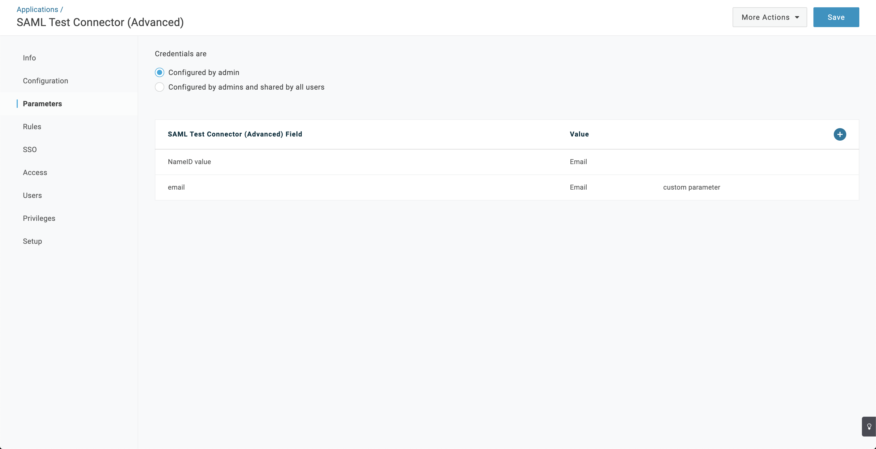Navigate to the Setup tab
This screenshot has width=876, height=449.
[32, 241]
